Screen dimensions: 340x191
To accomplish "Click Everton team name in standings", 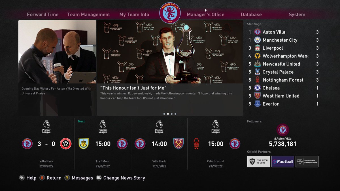I will click(271, 104).
